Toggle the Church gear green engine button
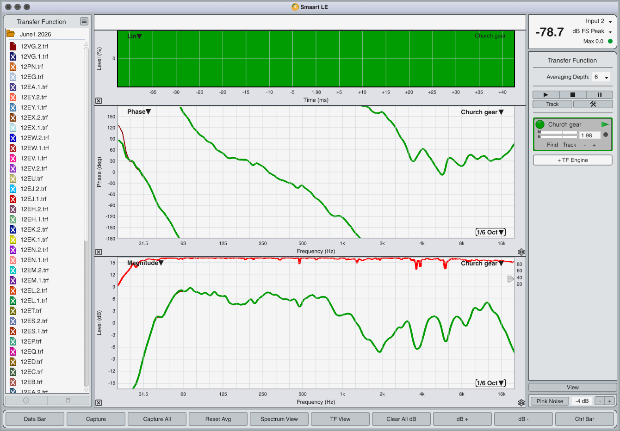 [540, 124]
